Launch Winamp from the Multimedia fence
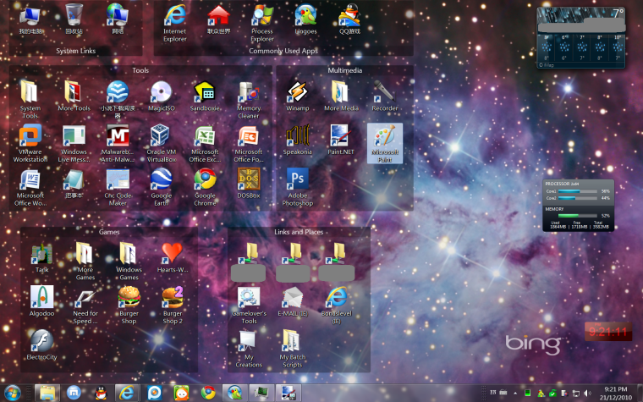The image size is (643, 402). 297,91
